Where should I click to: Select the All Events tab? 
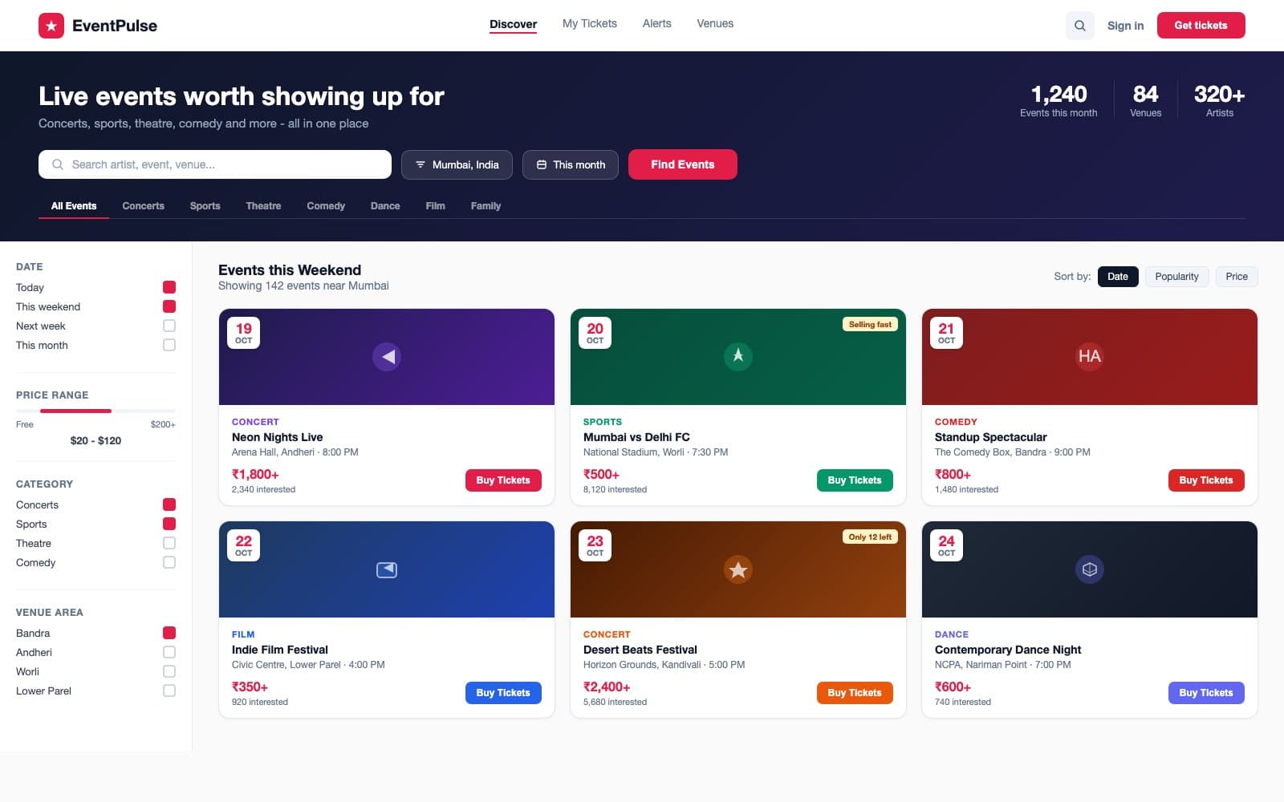[74, 206]
